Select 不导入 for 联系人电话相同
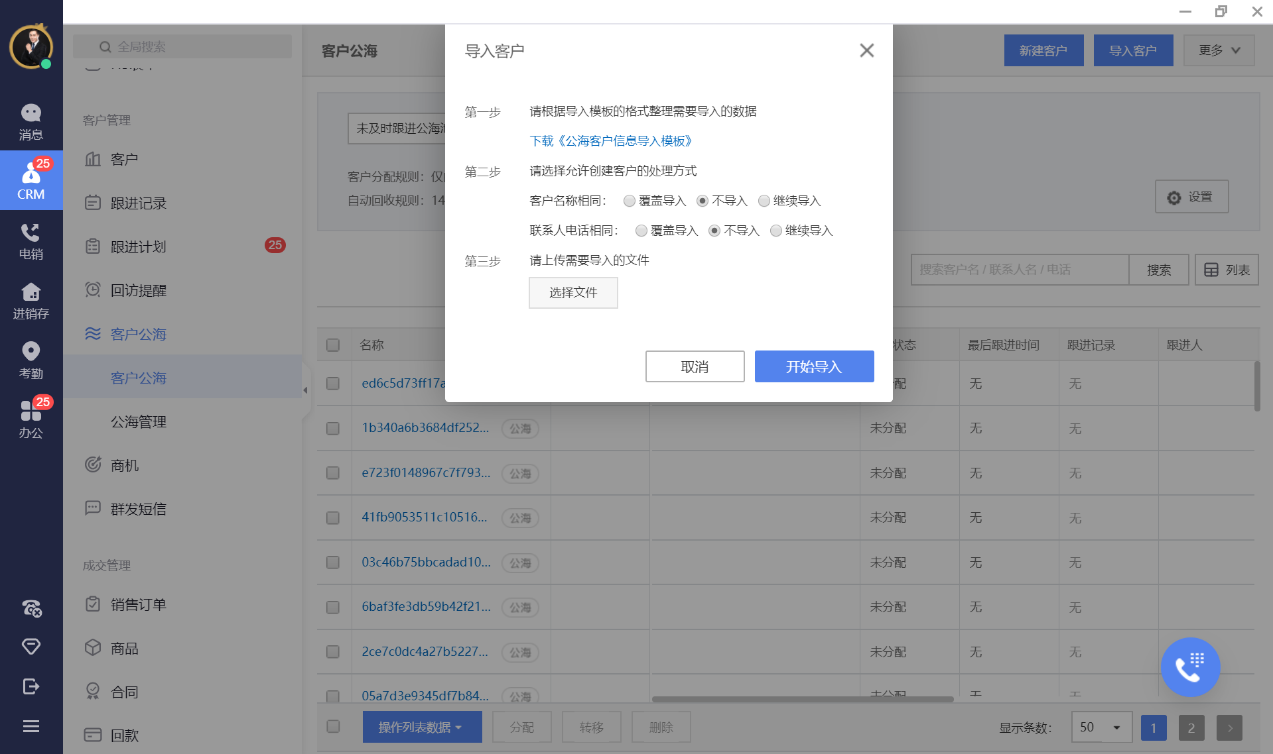The height and width of the screenshot is (754, 1273). (x=714, y=231)
